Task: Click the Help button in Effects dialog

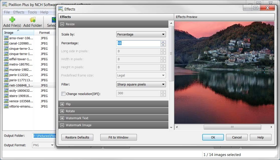Action: pyautogui.click(x=260, y=137)
